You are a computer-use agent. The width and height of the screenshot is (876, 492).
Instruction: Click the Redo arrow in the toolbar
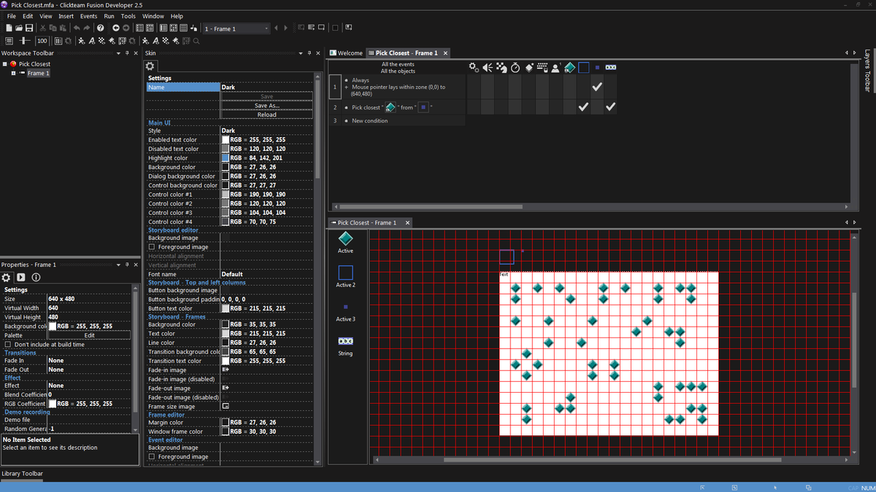pos(87,28)
